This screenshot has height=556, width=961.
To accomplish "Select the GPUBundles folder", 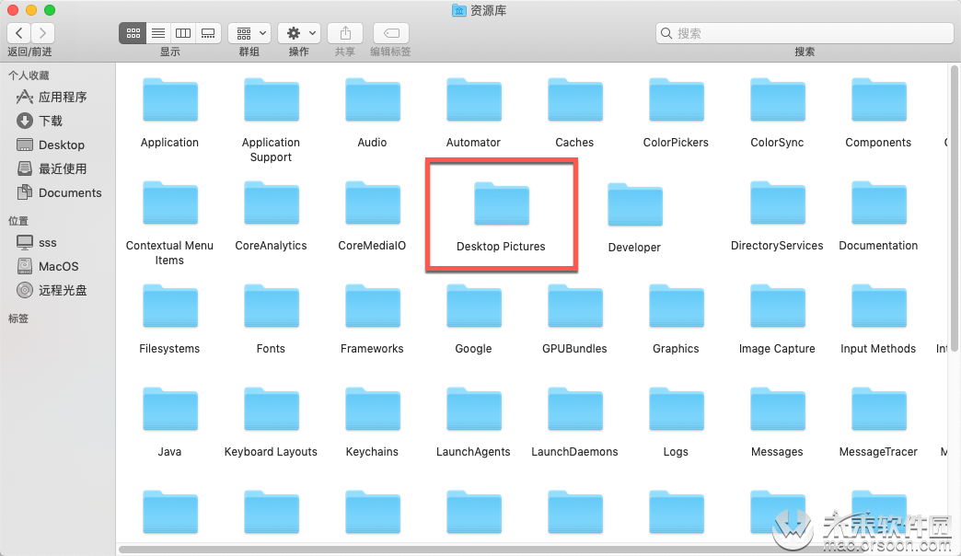I will tap(575, 306).
